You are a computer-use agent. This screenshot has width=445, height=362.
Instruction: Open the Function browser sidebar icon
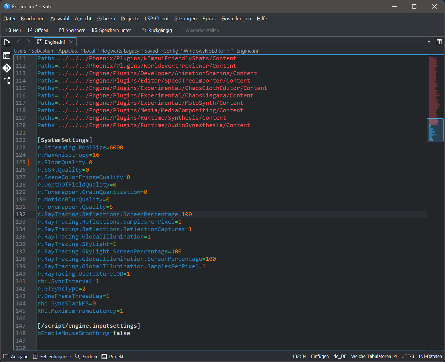(x=7, y=55)
